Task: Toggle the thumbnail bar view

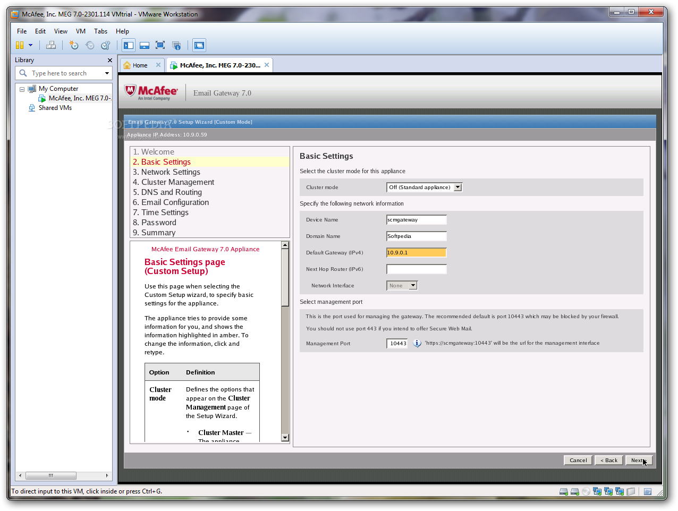Action: pos(145,45)
